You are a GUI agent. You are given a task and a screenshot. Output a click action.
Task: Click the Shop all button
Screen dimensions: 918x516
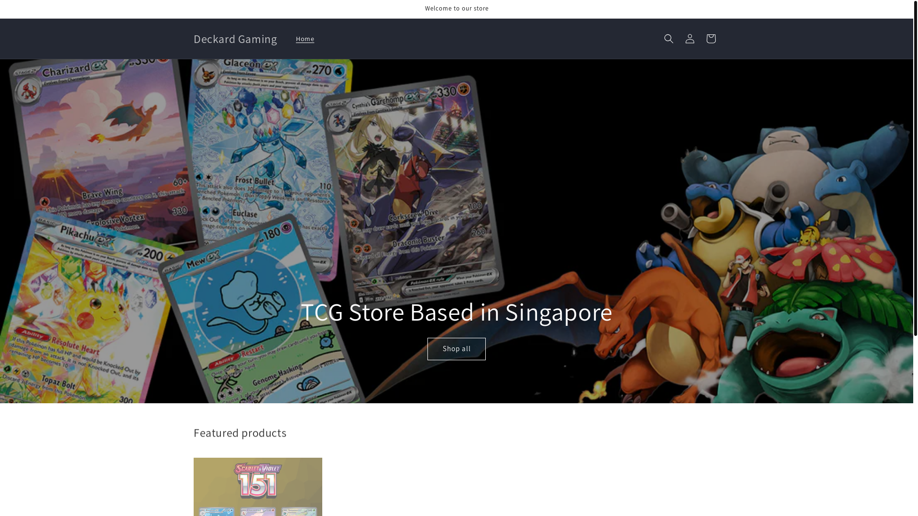[x=457, y=349]
